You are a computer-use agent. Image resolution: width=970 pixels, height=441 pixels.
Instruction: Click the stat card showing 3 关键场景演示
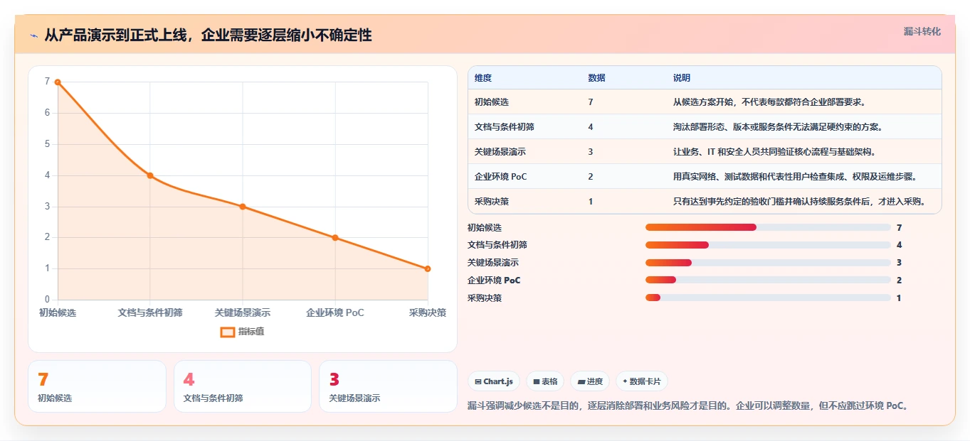pyautogui.click(x=388, y=386)
